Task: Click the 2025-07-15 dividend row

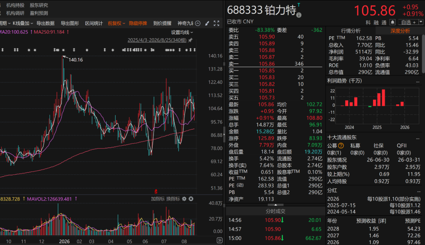Action: (374, 205)
